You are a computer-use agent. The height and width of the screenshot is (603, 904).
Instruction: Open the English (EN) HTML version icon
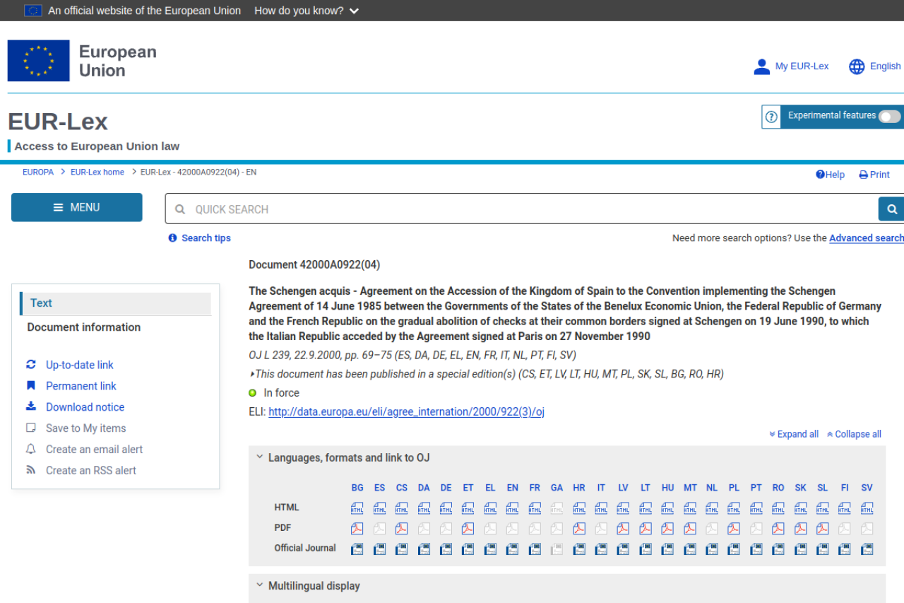(x=513, y=508)
